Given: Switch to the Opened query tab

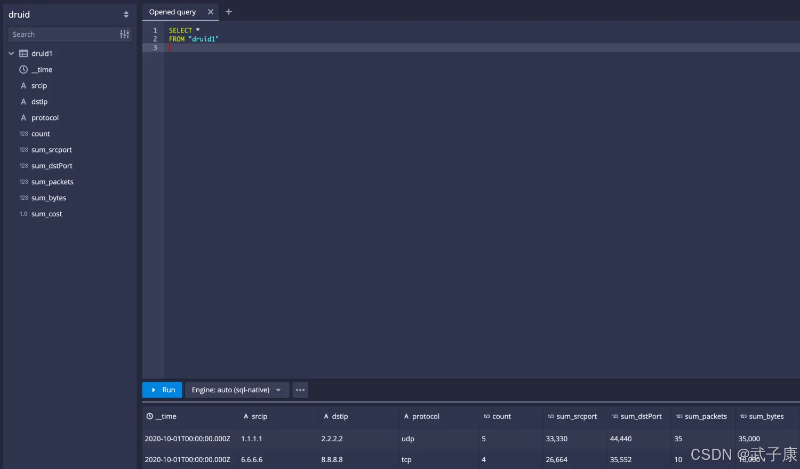Looking at the screenshot, I should [x=172, y=12].
